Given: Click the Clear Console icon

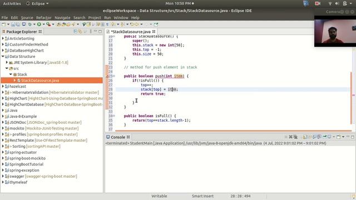Looking at the screenshot, I should pos(300,137).
